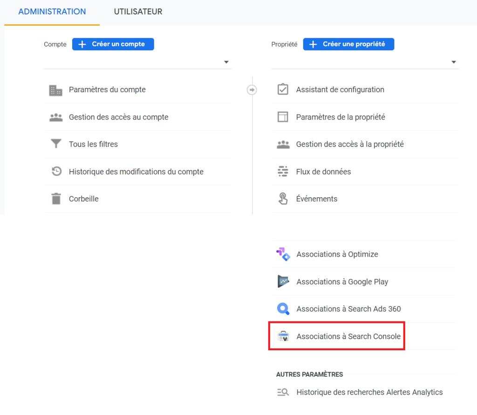Click the building icon for Paramètres du compte
The width and height of the screenshot is (477, 415).
pyautogui.click(x=56, y=90)
